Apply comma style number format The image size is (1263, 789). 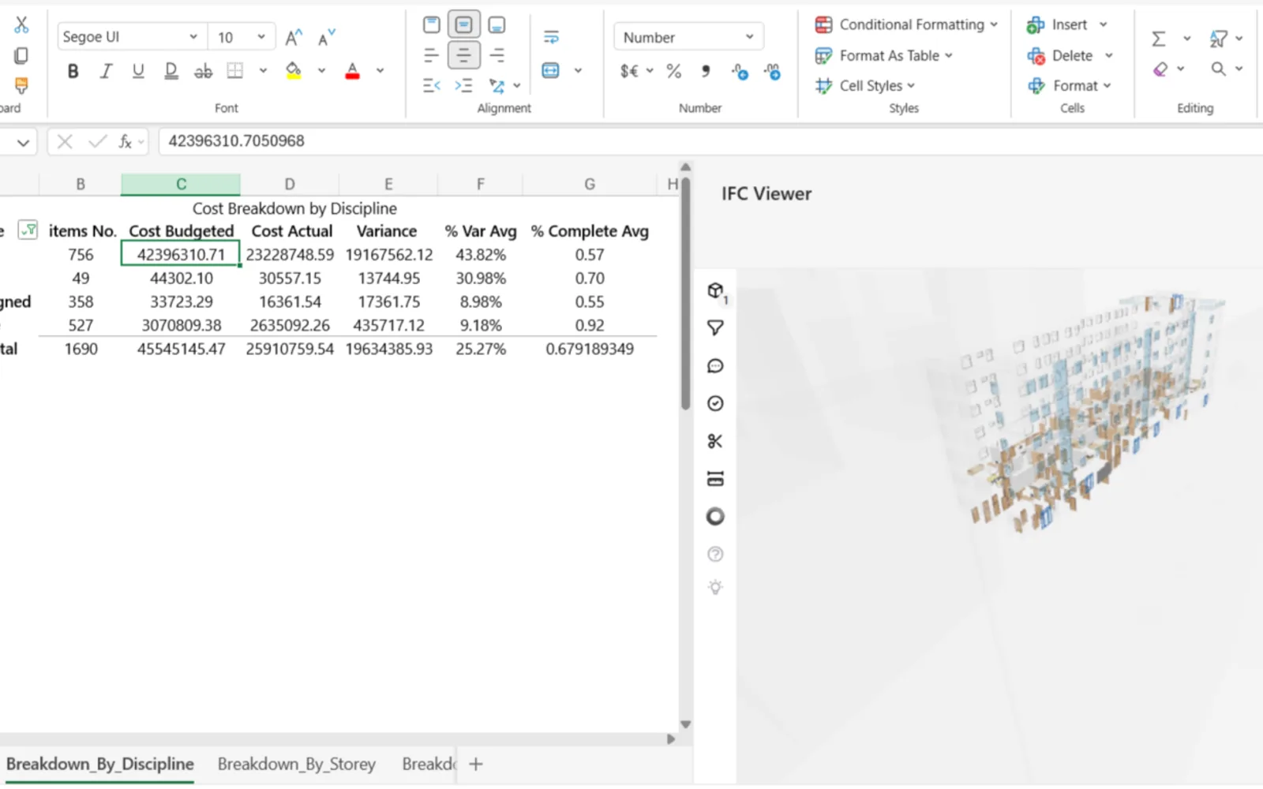click(706, 71)
